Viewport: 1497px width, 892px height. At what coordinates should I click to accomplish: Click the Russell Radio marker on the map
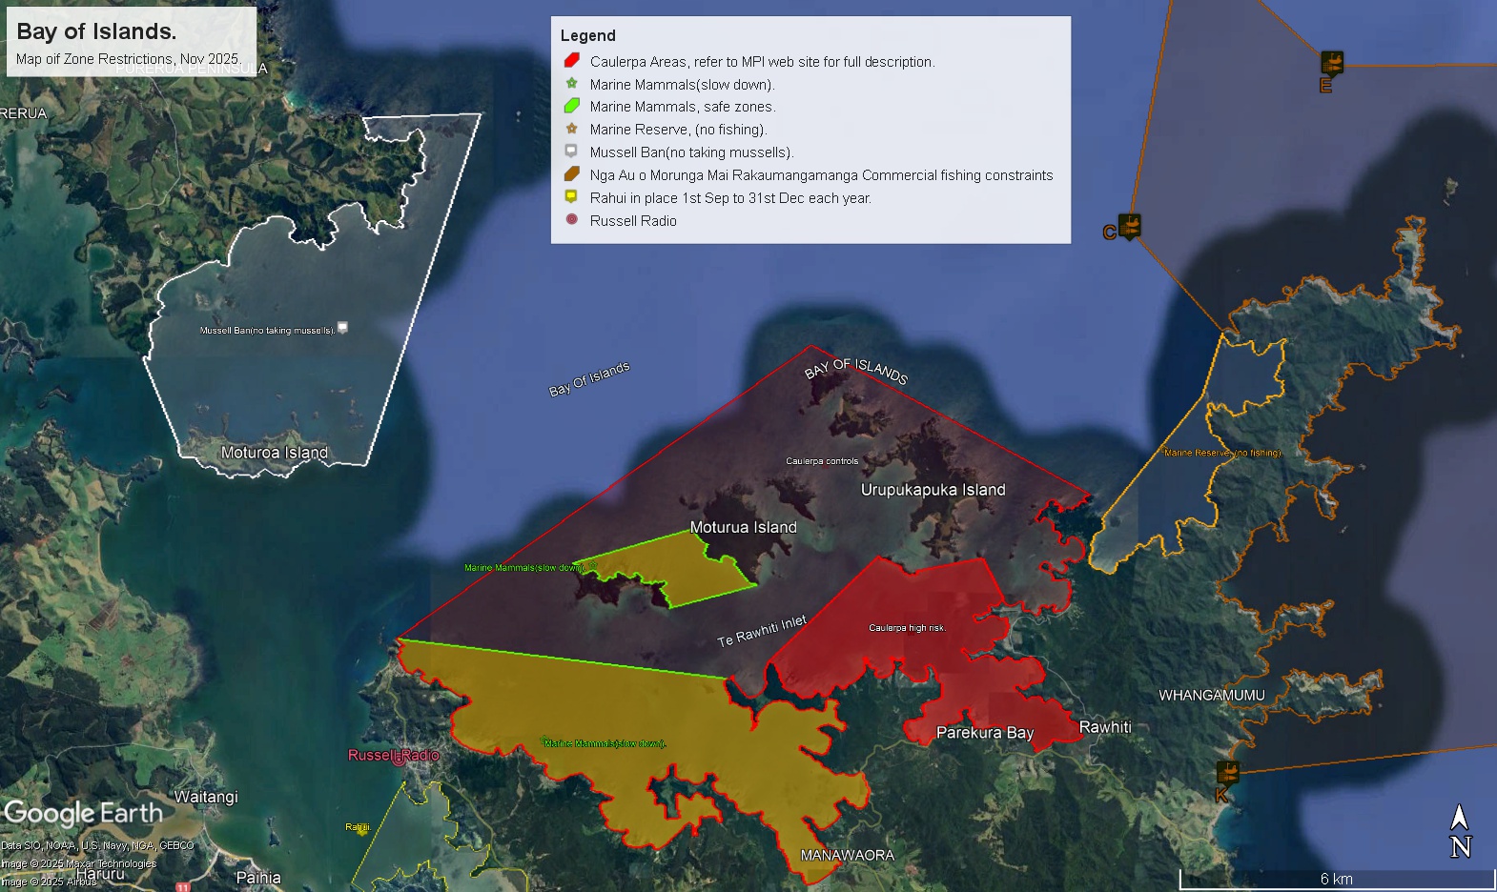pos(399,759)
